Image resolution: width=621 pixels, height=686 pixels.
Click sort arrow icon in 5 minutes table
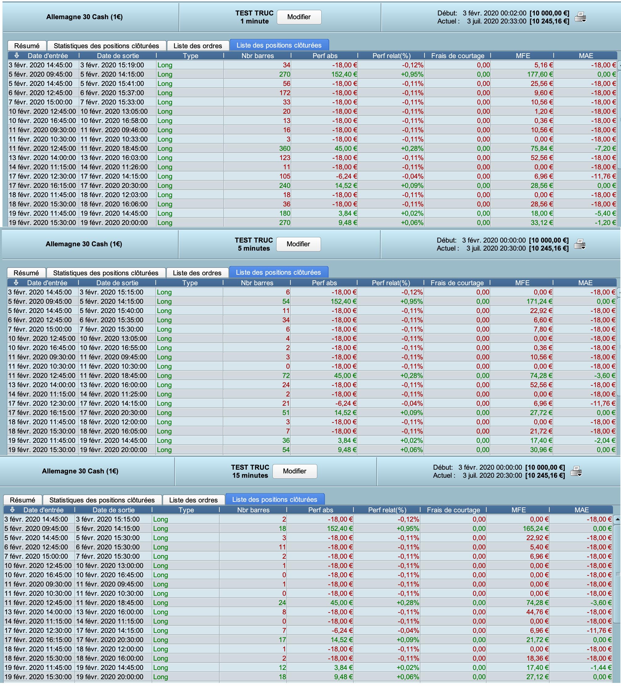(16, 282)
